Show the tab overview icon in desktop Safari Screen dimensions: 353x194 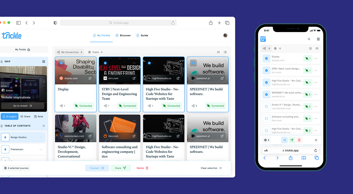(x=227, y=23)
